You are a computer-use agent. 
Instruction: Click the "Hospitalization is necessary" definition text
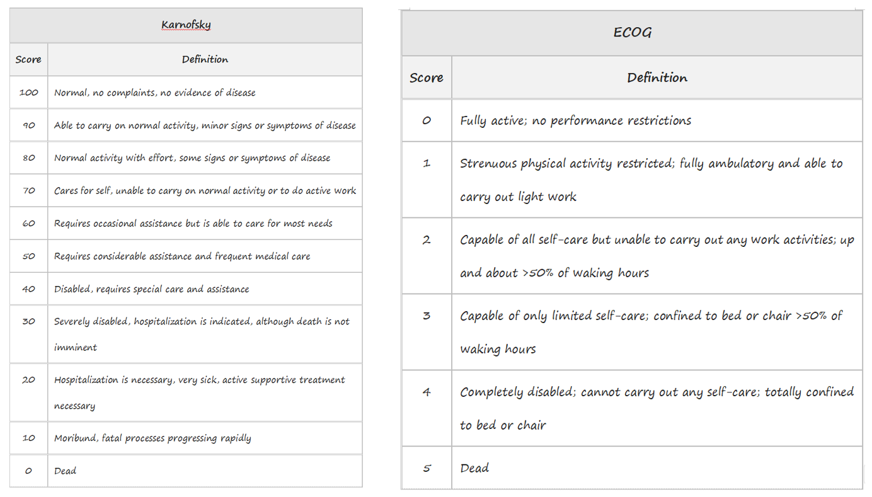point(199,380)
